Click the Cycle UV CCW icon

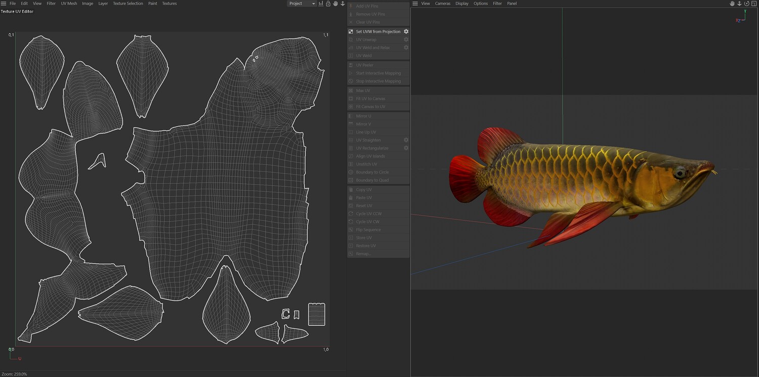pyautogui.click(x=351, y=214)
